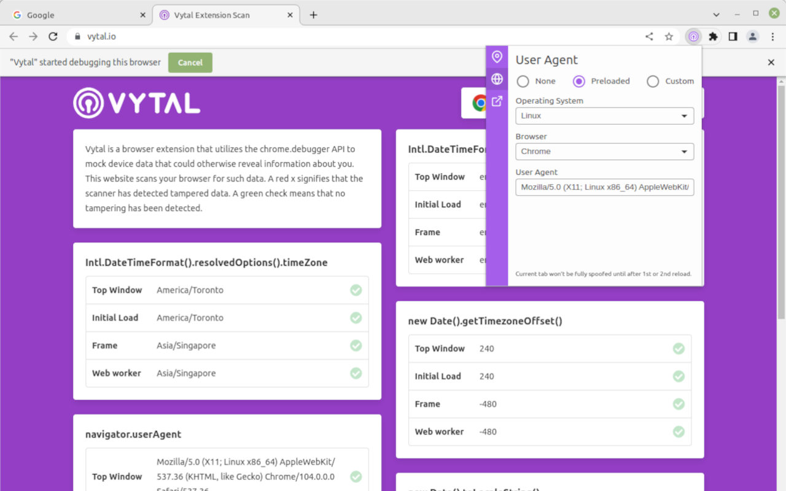The image size is (786, 491).
Task: Click the external link icon in Vytal sidebar
Action: coord(497,101)
